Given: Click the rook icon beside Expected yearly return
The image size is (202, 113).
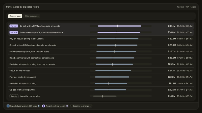Looking at the screenshot, I should coord(8,106).
